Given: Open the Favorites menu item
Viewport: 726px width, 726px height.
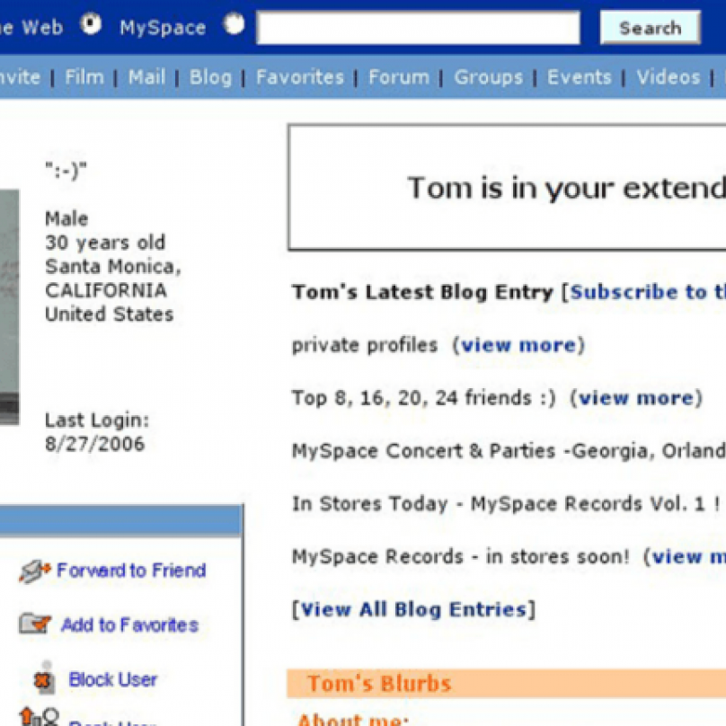Looking at the screenshot, I should (x=300, y=77).
